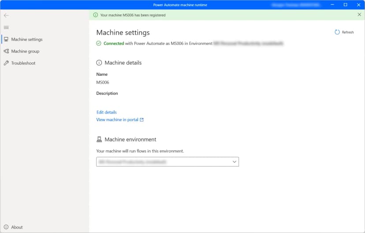Click the green Connected checkmark icon
The image size is (365, 233).
[x=99, y=43]
